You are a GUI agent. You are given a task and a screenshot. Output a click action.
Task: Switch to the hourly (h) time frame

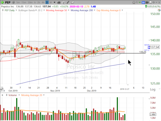[x=35, y=2]
